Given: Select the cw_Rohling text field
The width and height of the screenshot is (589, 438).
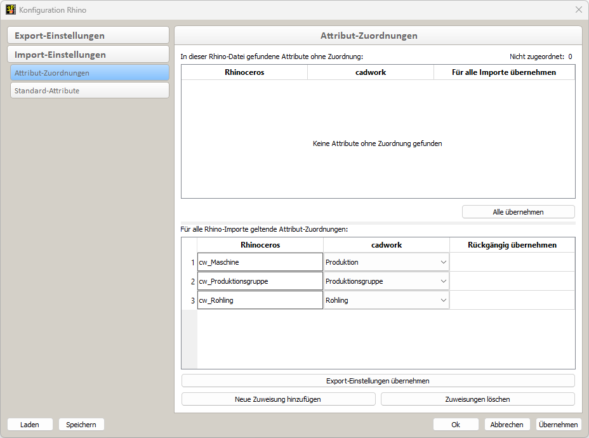Looking at the screenshot, I should (260, 300).
